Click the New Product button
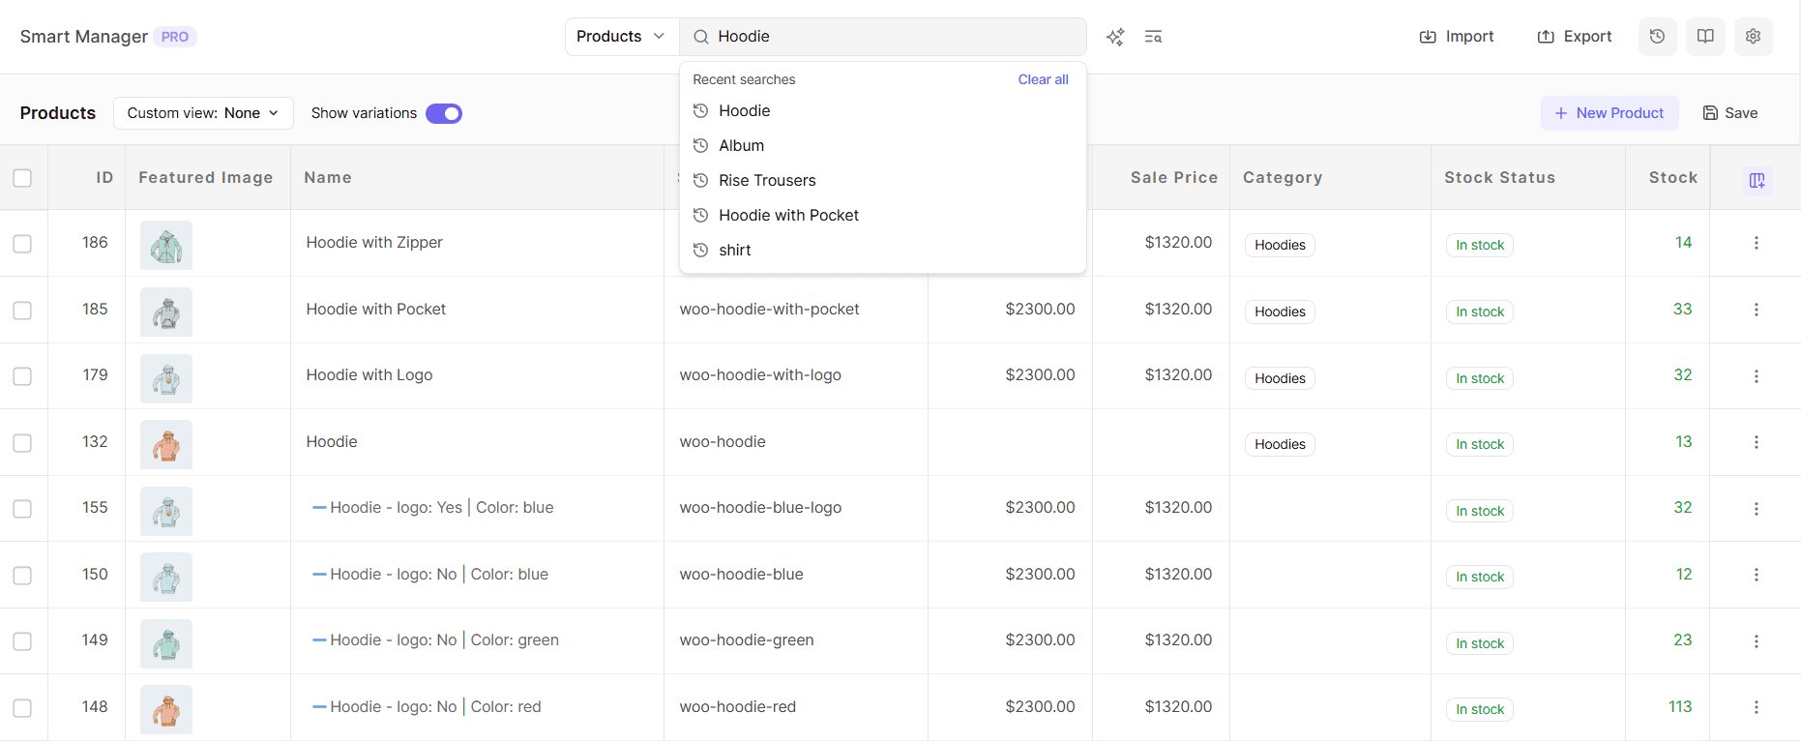Image resolution: width=1801 pixels, height=743 pixels. tap(1609, 113)
